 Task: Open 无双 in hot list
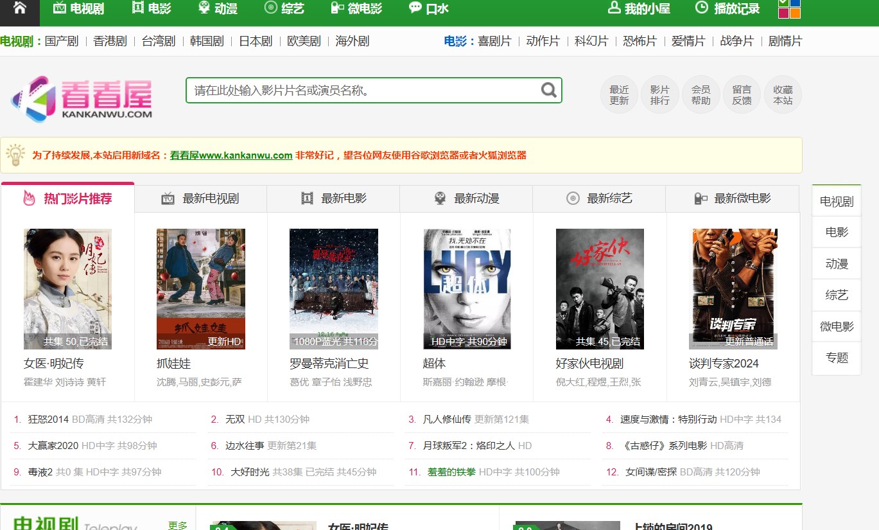click(235, 420)
